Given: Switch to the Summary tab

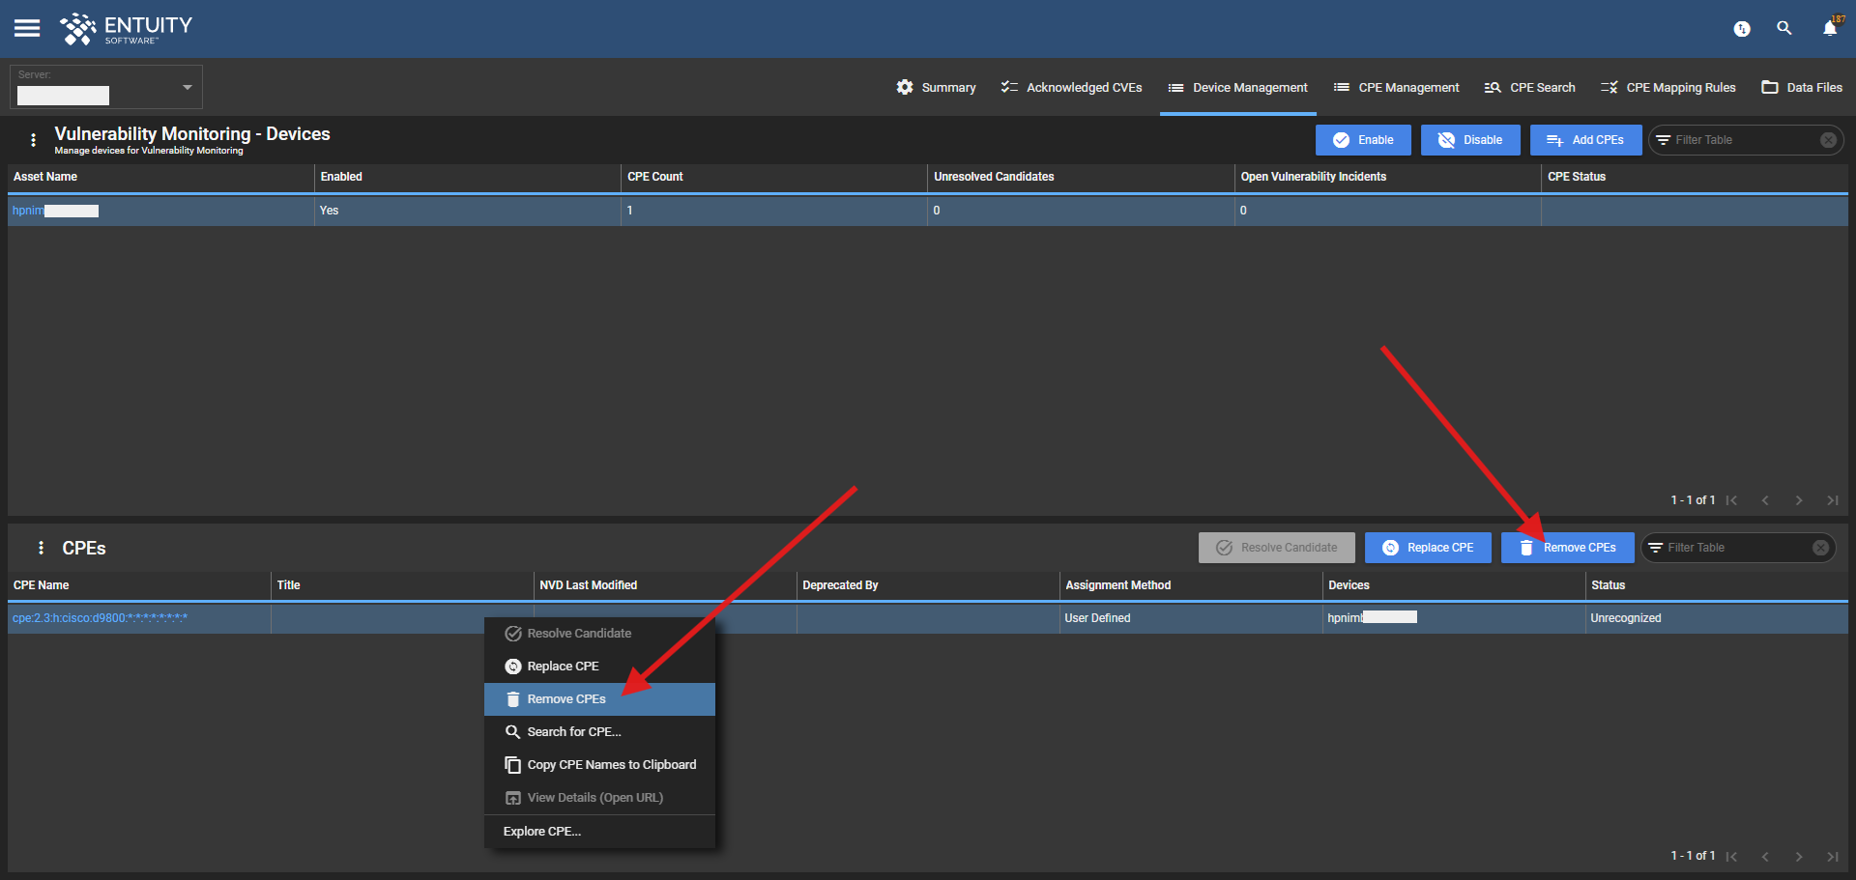Looking at the screenshot, I should click(936, 87).
